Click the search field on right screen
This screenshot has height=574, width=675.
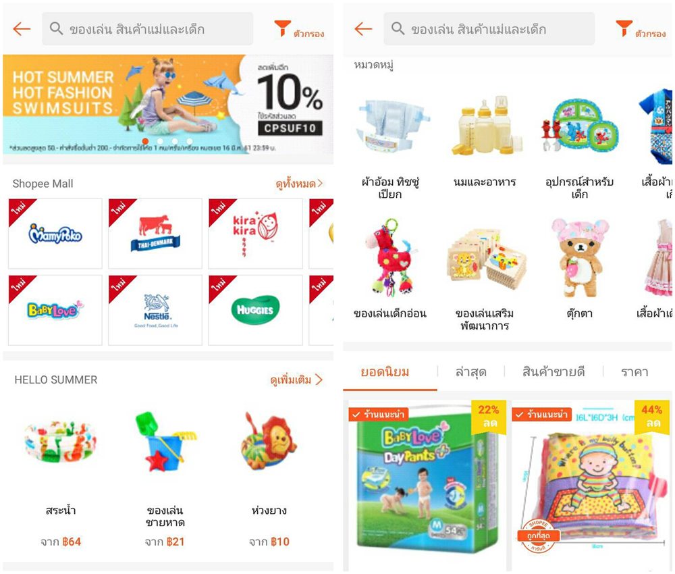coord(489,29)
